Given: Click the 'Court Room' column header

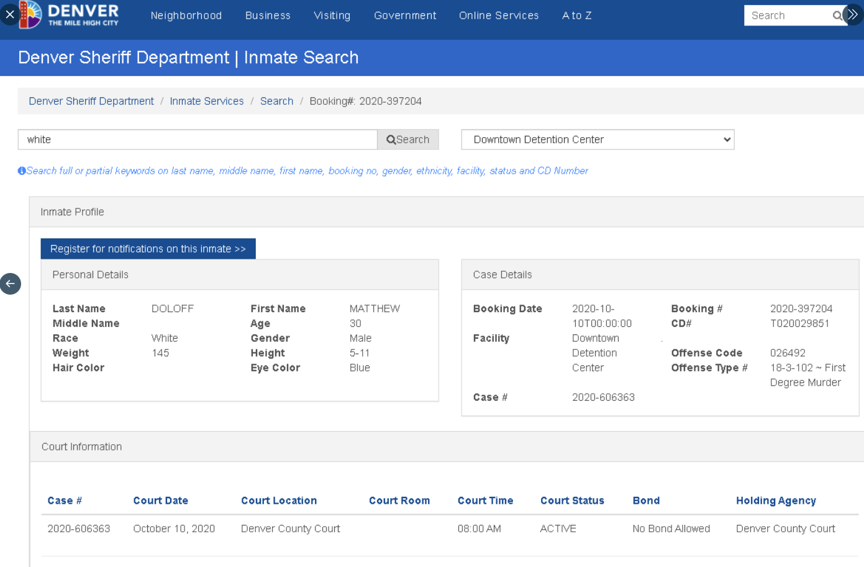Looking at the screenshot, I should click(x=399, y=501).
